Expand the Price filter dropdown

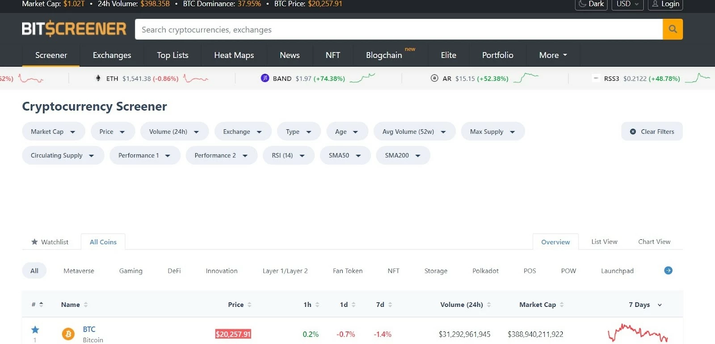[113, 132]
